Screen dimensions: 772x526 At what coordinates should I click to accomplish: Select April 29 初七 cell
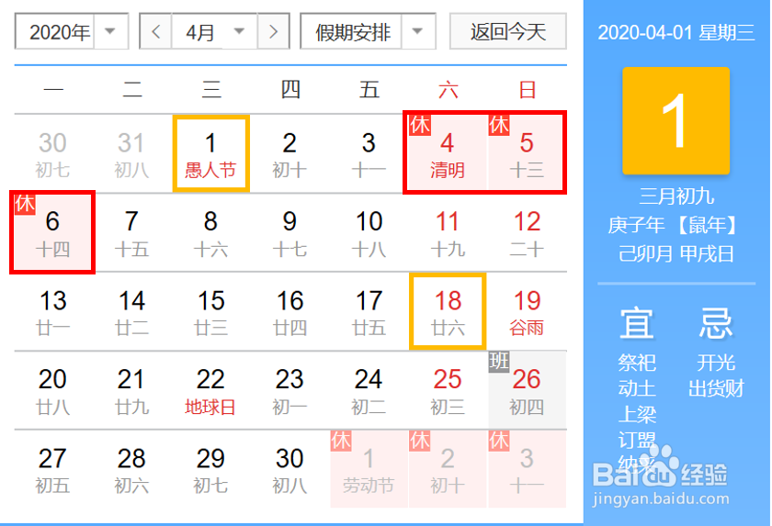pyautogui.click(x=210, y=469)
